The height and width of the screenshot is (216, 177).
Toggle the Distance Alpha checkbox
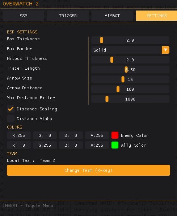click(10, 119)
